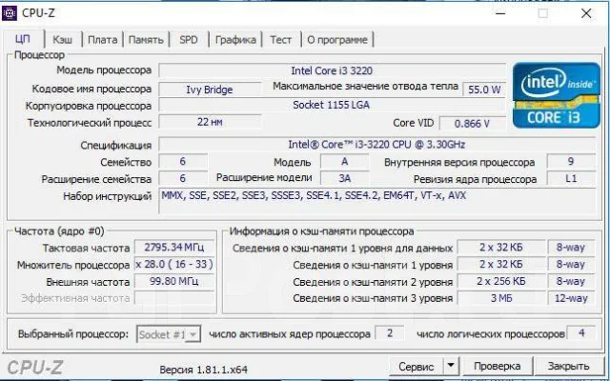The image size is (610, 381).
Task: Click the Расширение семейства value 6
Action: click(182, 178)
